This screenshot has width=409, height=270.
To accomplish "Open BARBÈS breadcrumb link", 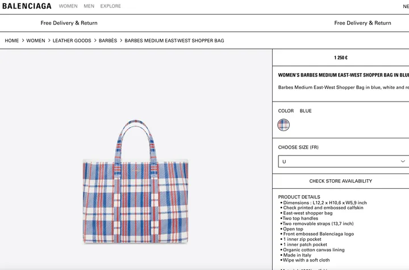I will 108,41.
